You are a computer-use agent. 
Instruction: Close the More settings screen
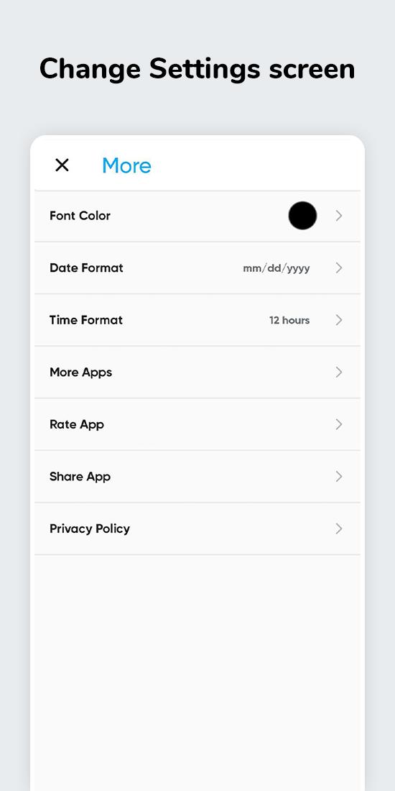coord(62,165)
